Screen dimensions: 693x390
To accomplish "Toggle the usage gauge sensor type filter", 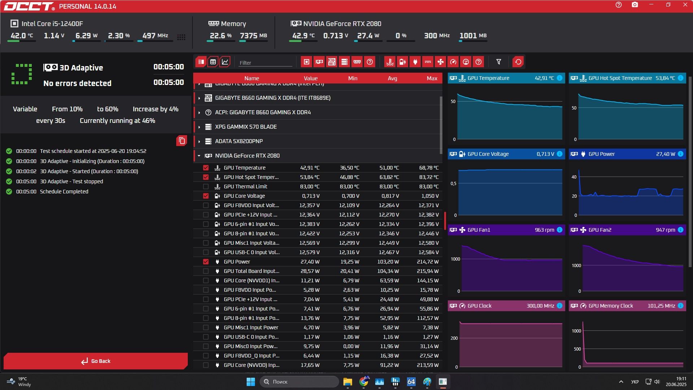I will click(x=466, y=62).
